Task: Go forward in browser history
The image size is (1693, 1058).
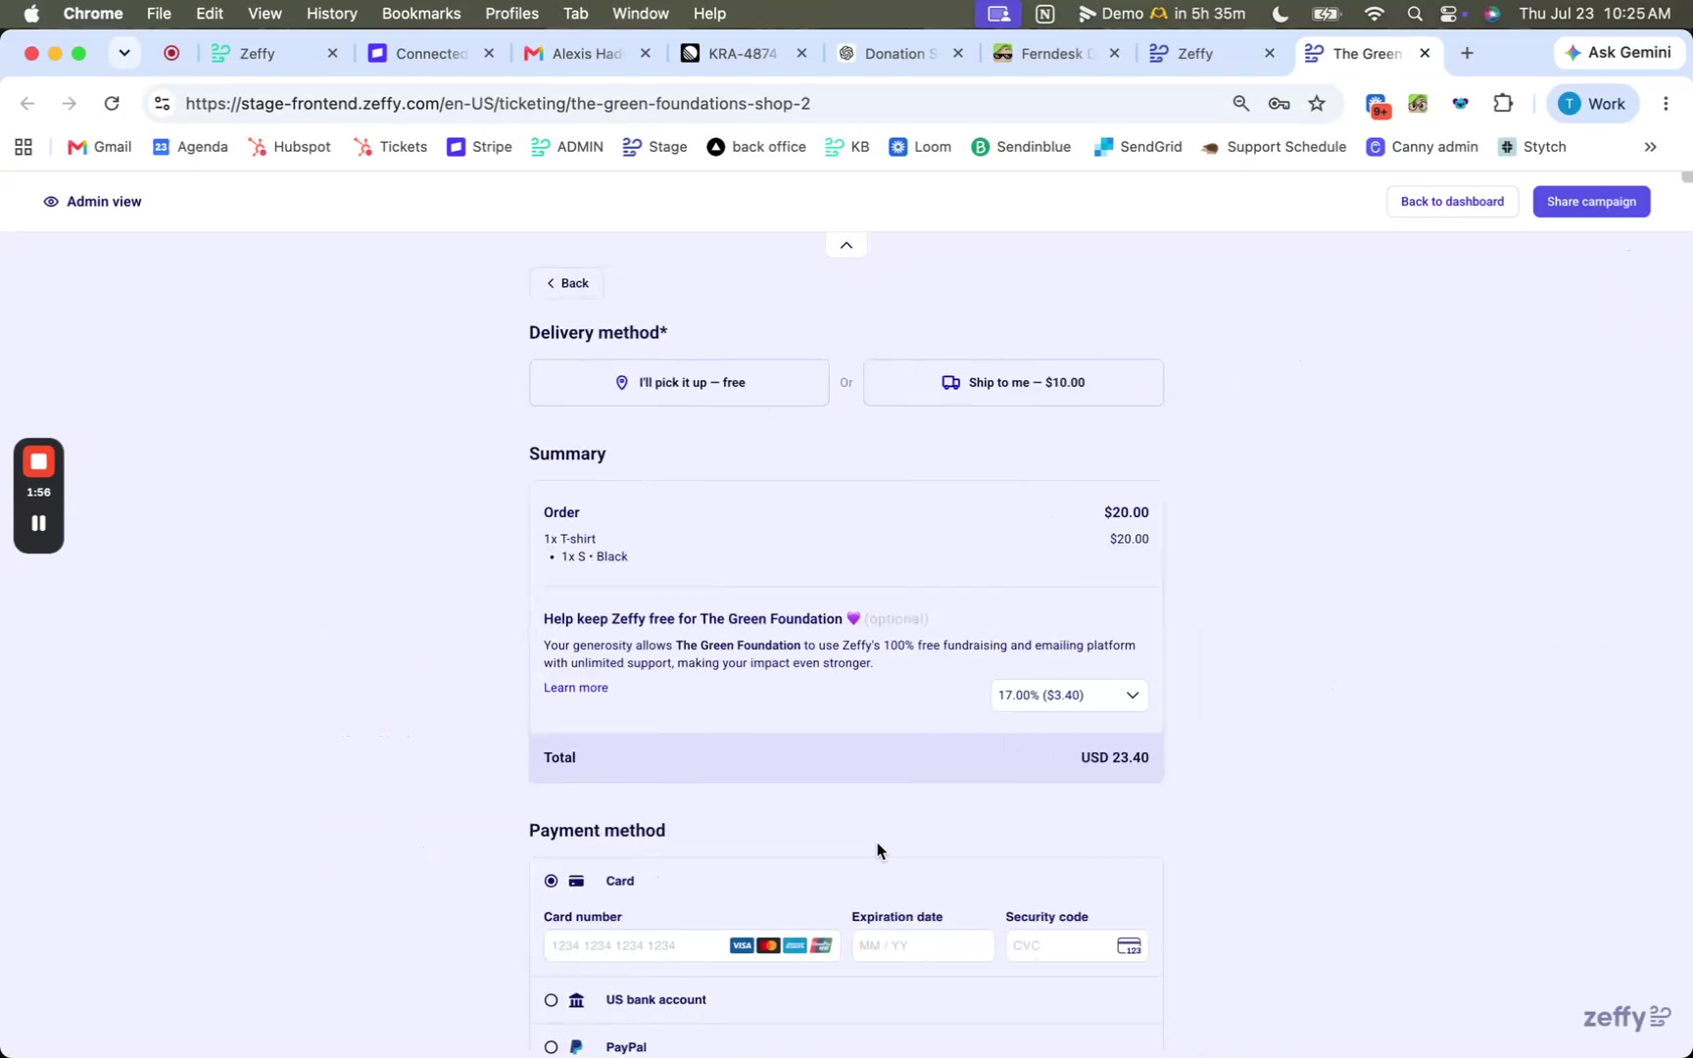Action: click(69, 103)
